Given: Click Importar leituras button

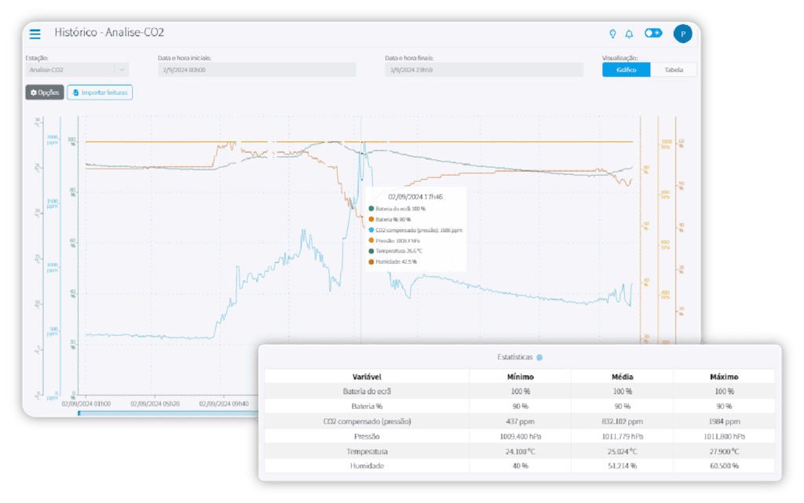Looking at the screenshot, I should pos(100,92).
